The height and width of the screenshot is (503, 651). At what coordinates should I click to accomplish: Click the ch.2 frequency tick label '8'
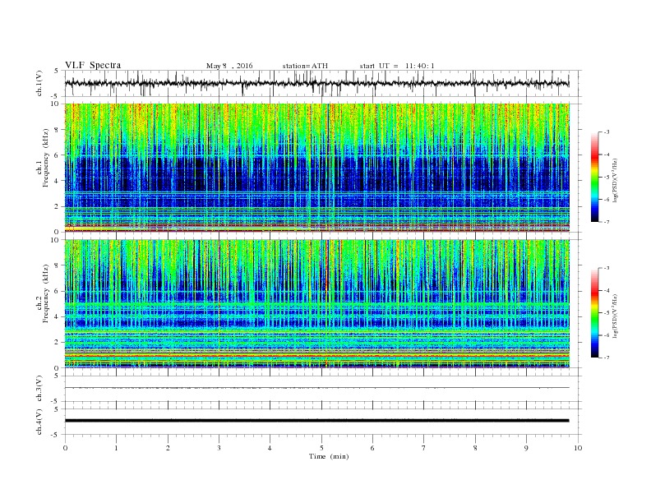tap(58, 265)
